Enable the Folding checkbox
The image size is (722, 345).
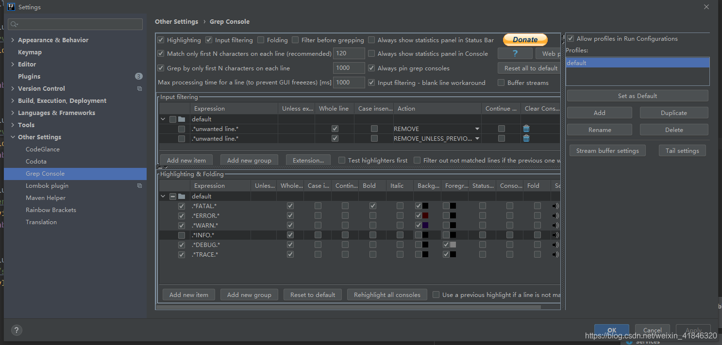[x=261, y=40]
